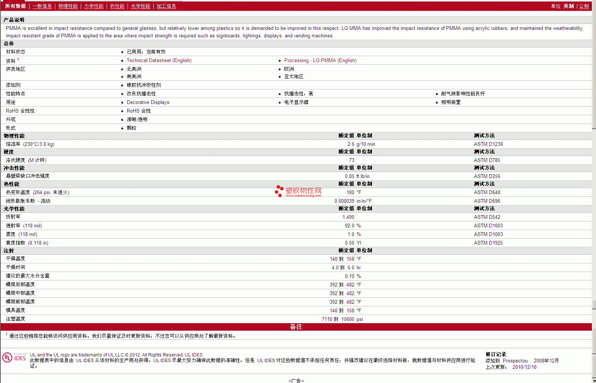
Task: Click ASTM D1238 test method text
Action: click(x=488, y=144)
